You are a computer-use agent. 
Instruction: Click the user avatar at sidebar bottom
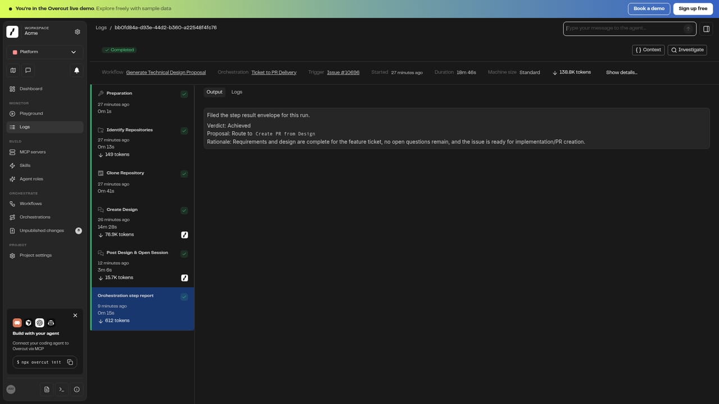(x=11, y=389)
